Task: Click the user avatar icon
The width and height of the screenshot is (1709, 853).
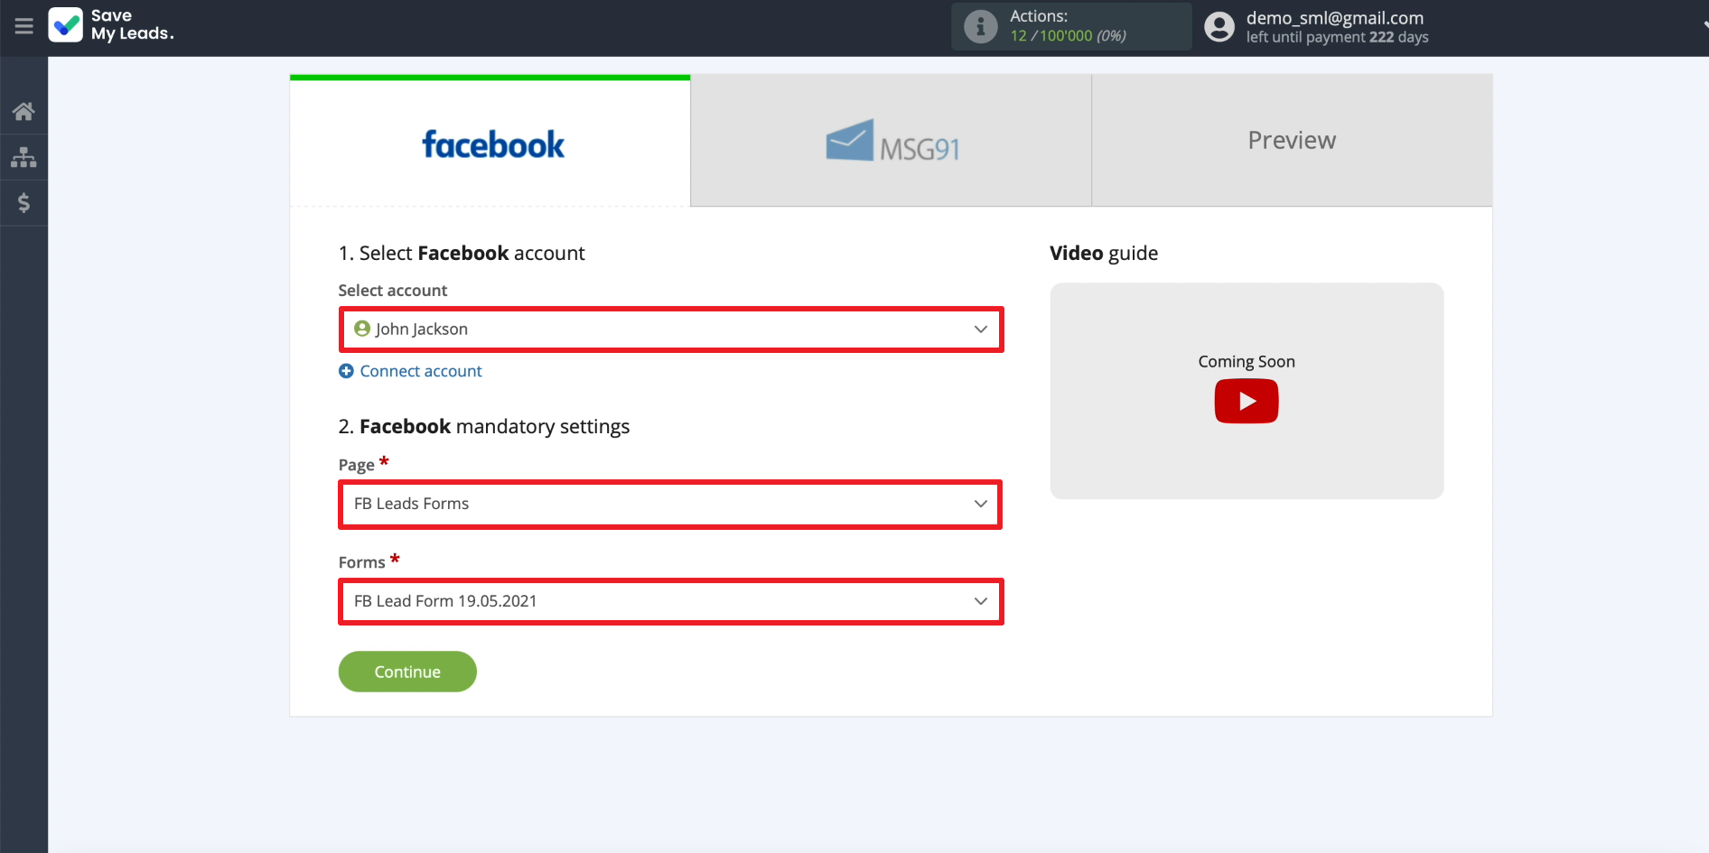Action: point(1219,26)
